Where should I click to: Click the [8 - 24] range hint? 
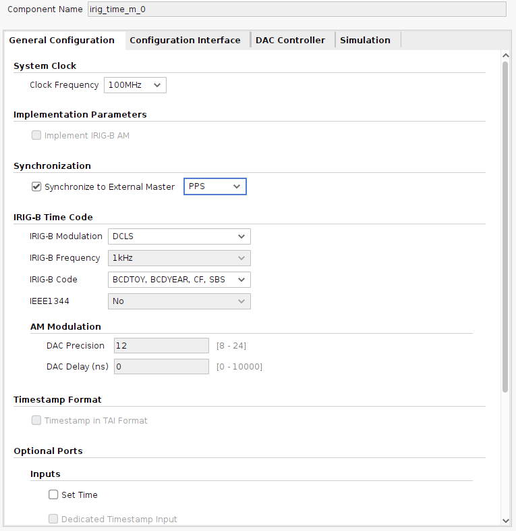point(231,346)
